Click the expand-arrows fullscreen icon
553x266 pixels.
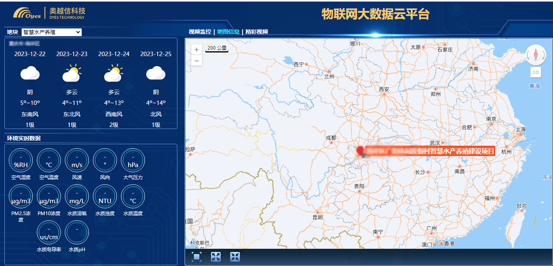coord(216,257)
